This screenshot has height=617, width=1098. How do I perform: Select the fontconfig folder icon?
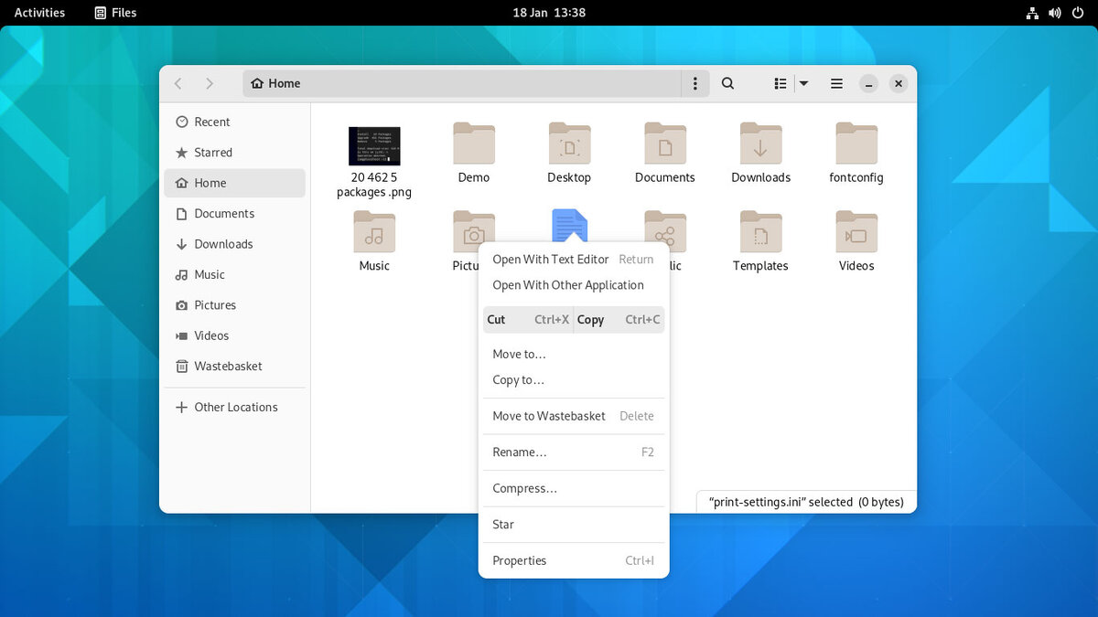point(856,144)
